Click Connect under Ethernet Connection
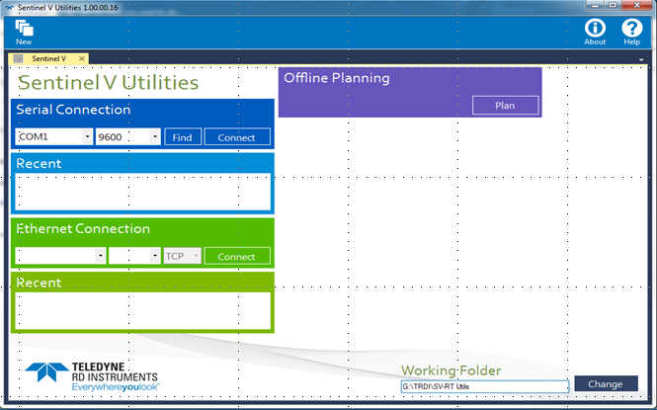 pos(237,256)
